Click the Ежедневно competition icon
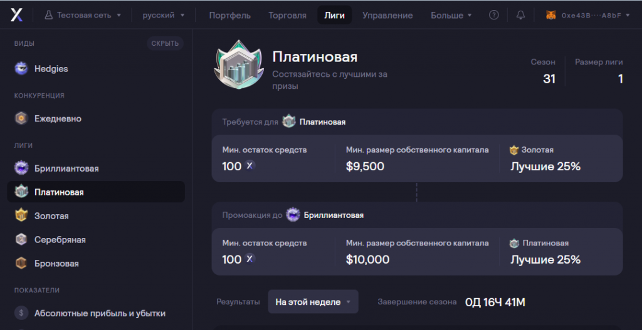Image resolution: width=642 pixels, height=330 pixels. click(22, 118)
